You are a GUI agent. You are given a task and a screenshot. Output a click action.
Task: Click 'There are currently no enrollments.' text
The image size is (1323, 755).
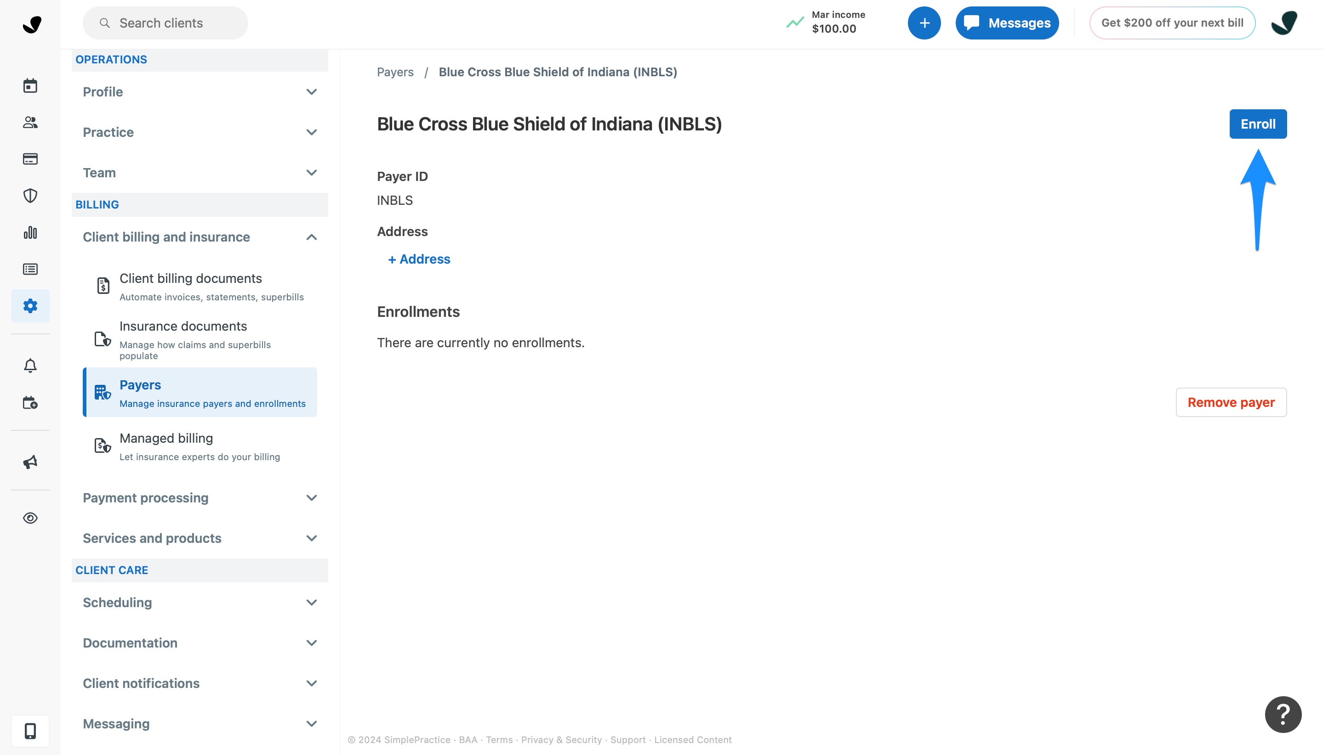coord(481,343)
